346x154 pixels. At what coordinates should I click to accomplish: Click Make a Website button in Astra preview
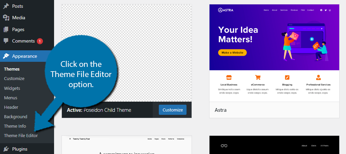[x=232, y=52]
